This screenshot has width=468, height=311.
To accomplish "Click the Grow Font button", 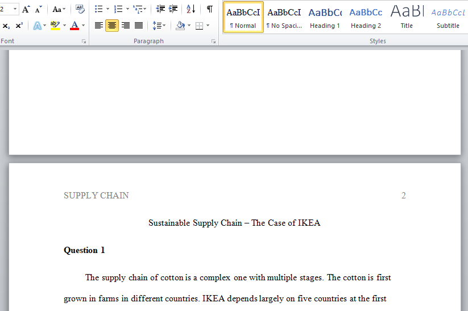I will tap(26, 9).
